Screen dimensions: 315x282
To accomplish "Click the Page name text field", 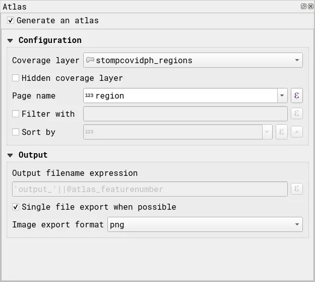I will 181,96.
